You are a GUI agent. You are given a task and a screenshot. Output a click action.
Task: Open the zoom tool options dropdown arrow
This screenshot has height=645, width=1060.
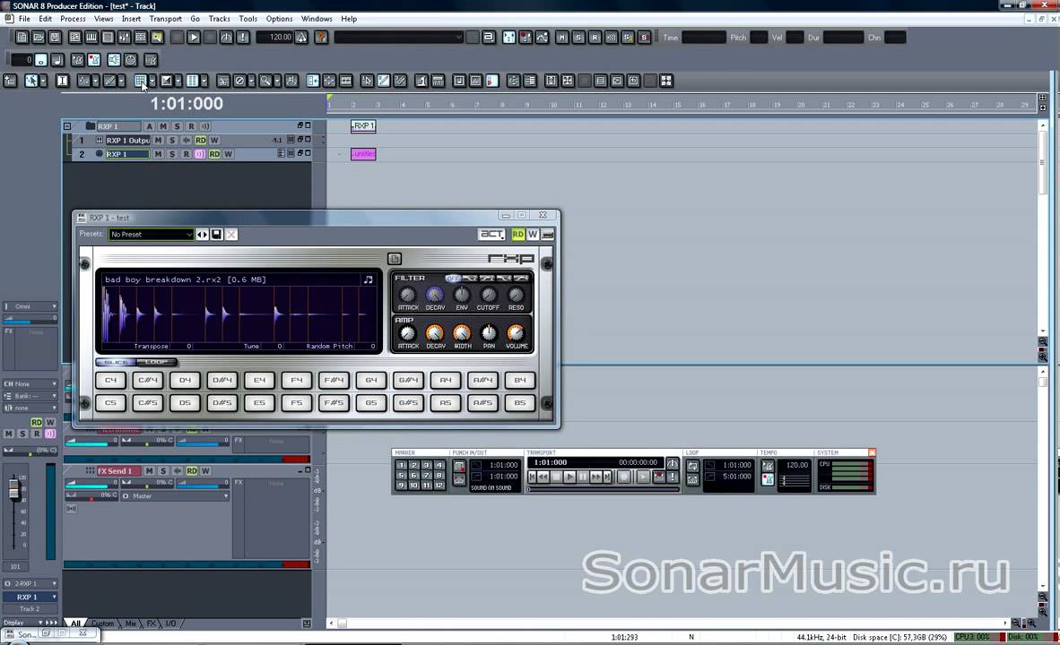point(276,81)
